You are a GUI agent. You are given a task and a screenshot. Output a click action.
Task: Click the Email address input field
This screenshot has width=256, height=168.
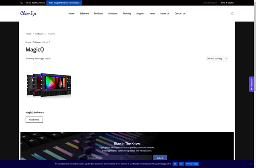119,158
